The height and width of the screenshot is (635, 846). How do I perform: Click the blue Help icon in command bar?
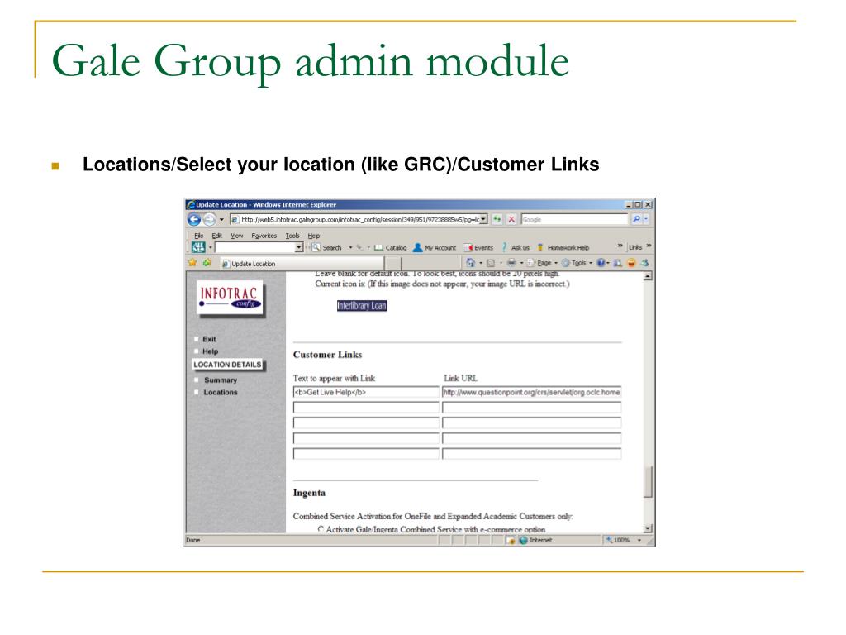(601, 263)
